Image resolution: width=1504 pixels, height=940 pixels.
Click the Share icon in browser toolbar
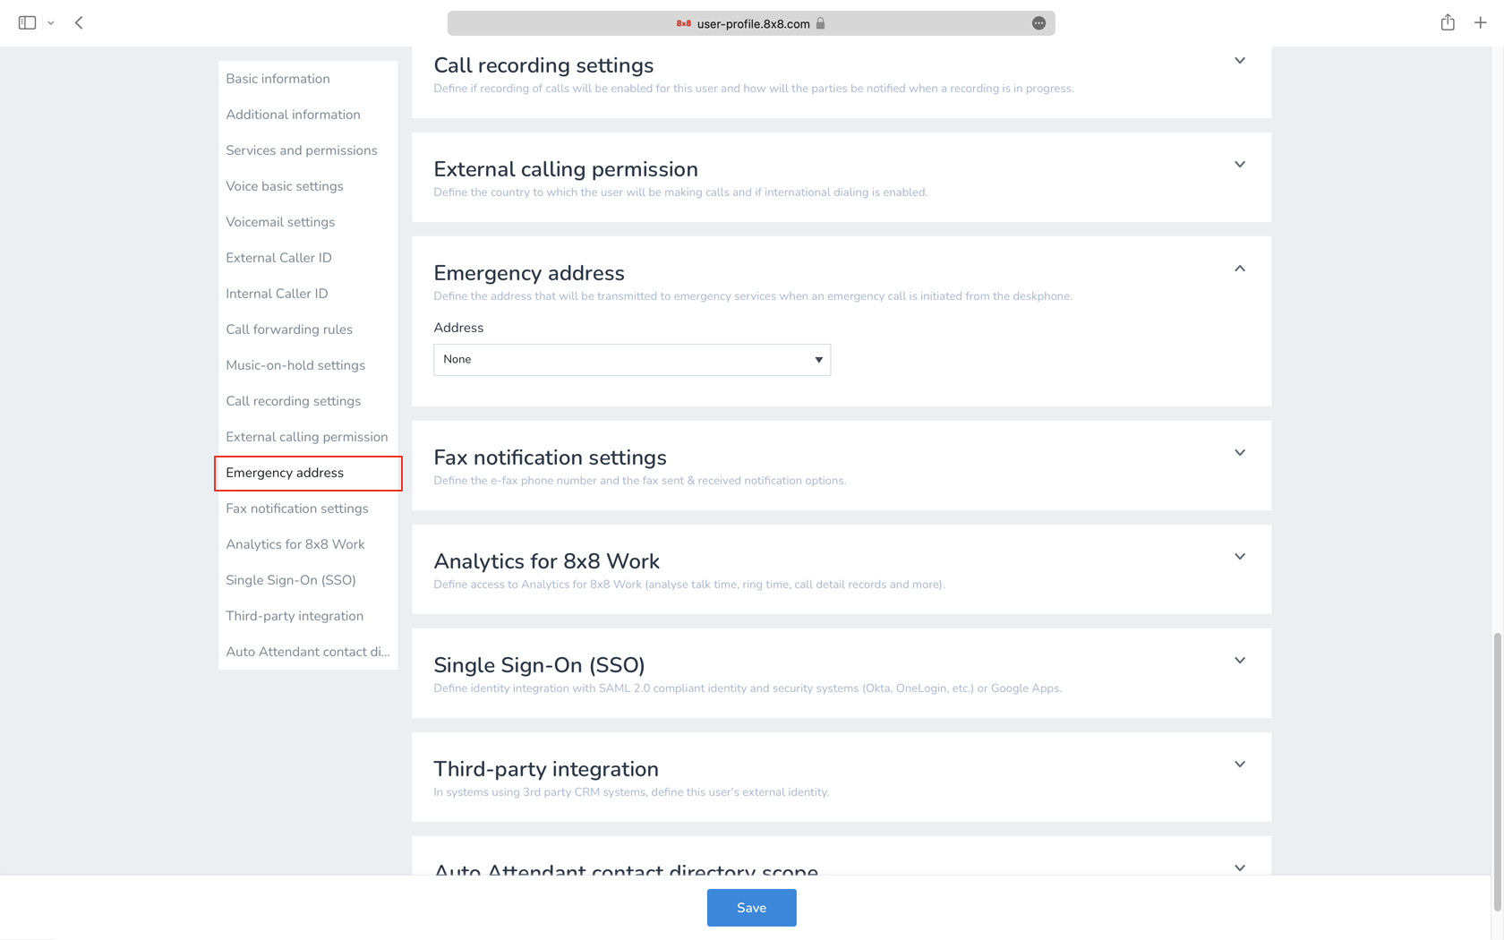tap(1448, 23)
